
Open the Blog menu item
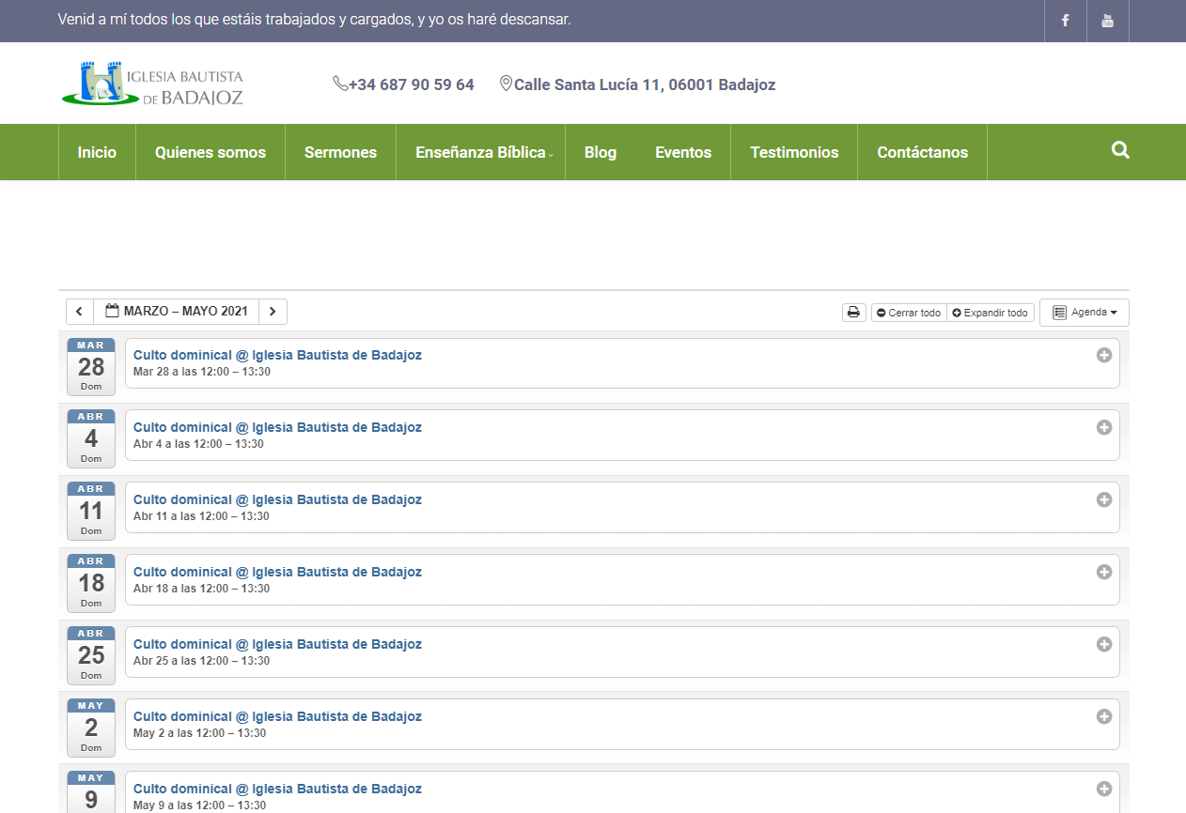pyautogui.click(x=601, y=152)
